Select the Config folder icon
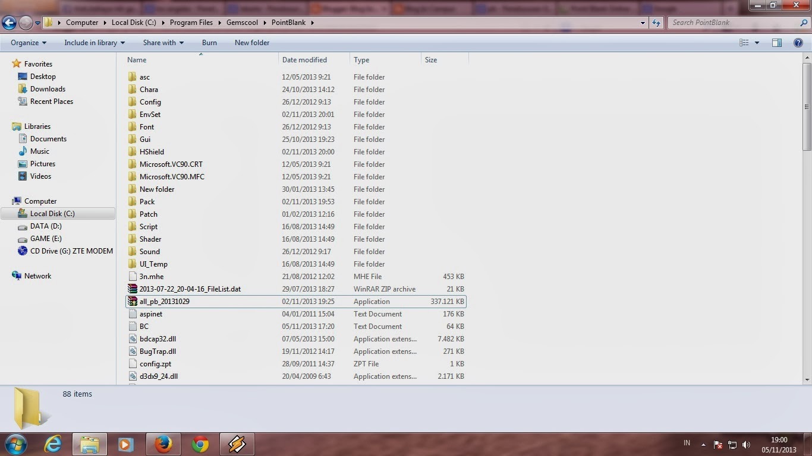 click(132, 102)
